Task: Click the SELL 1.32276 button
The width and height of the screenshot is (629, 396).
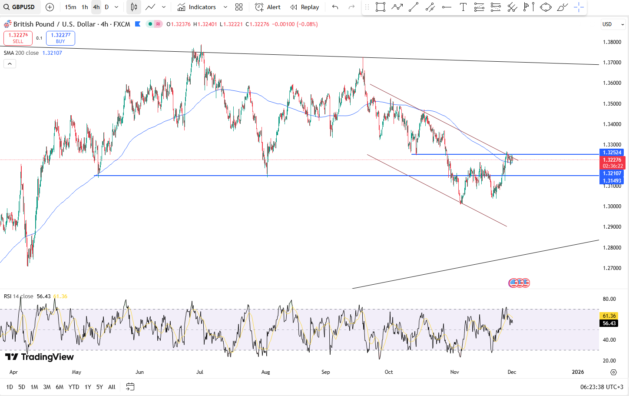Action: click(18, 38)
